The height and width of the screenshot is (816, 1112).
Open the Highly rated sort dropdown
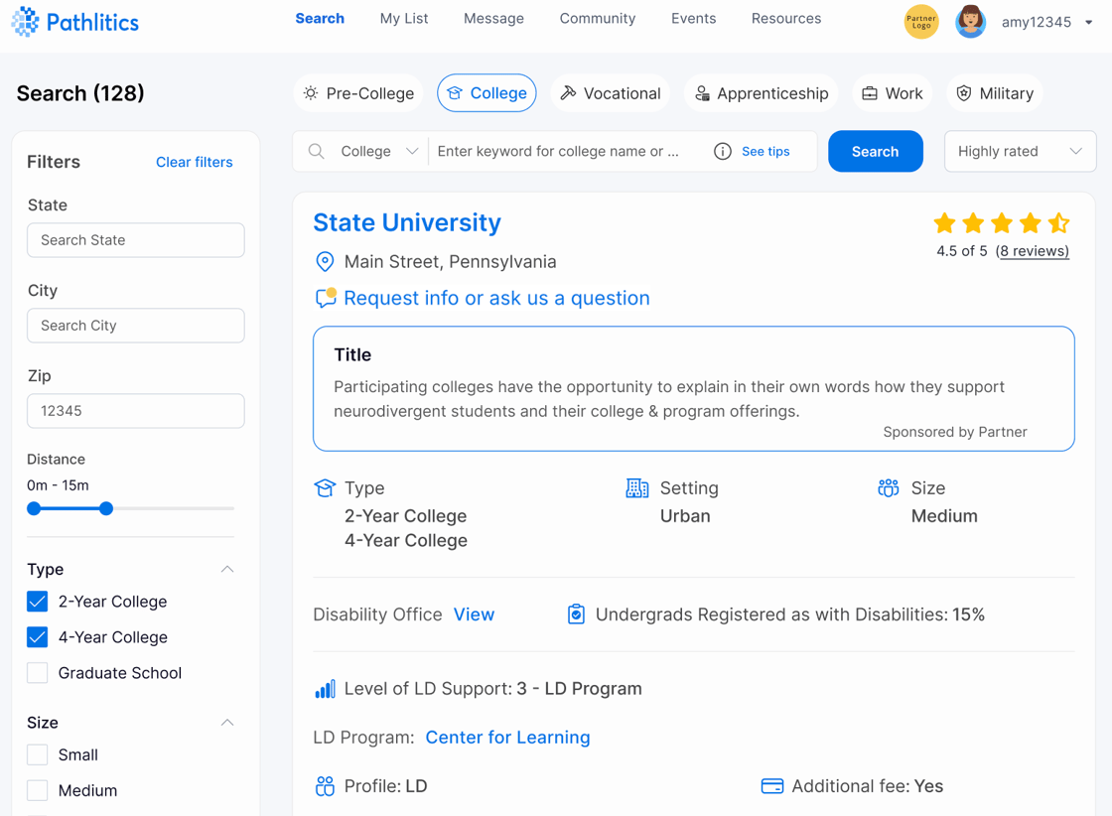tap(1020, 152)
